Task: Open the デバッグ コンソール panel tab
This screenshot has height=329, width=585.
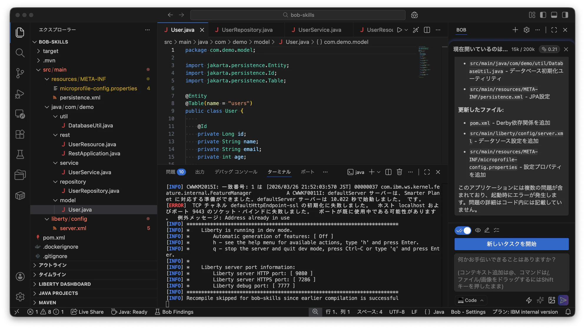Action: [x=236, y=172]
